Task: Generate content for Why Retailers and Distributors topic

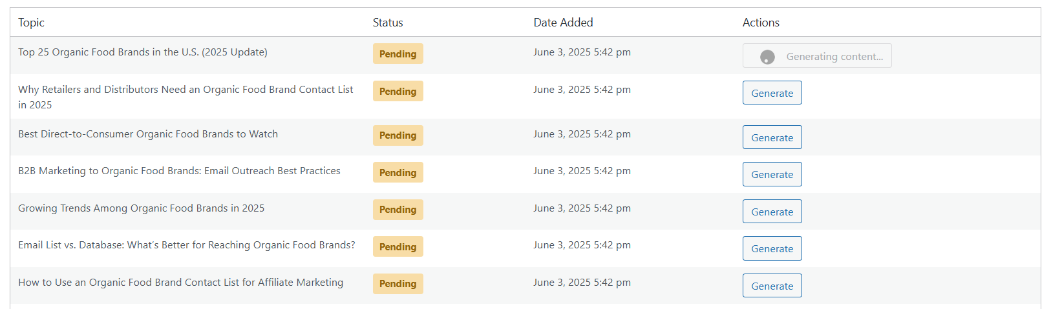Action: tap(772, 93)
